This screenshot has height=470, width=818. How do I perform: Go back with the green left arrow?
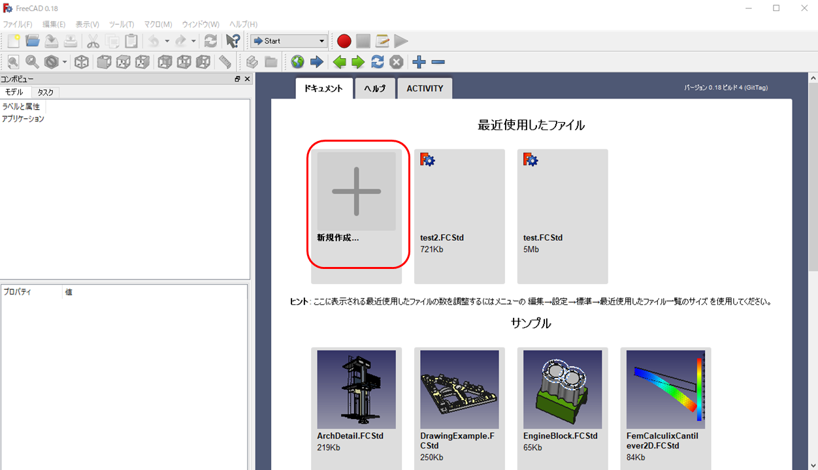[x=339, y=62]
